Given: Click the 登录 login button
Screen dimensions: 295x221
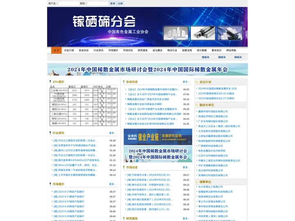Looking at the screenshot, I should 113,3.
